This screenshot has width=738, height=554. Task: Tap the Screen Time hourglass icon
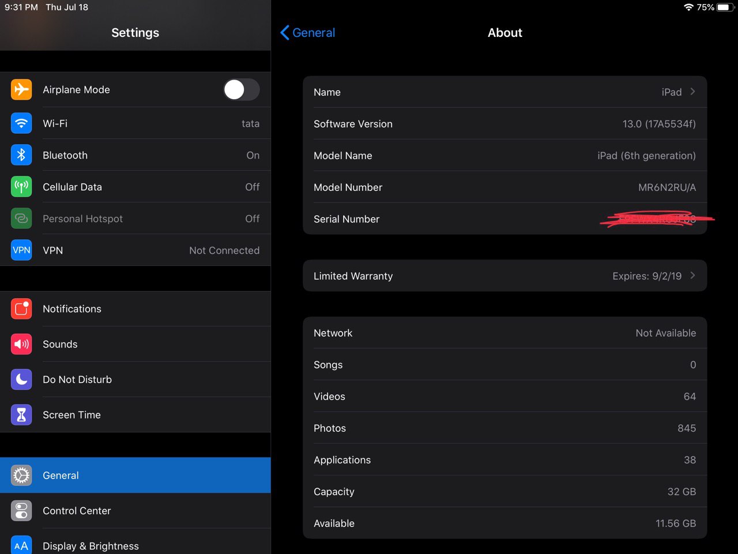point(21,414)
